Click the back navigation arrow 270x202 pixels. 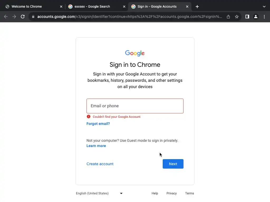click(6, 17)
